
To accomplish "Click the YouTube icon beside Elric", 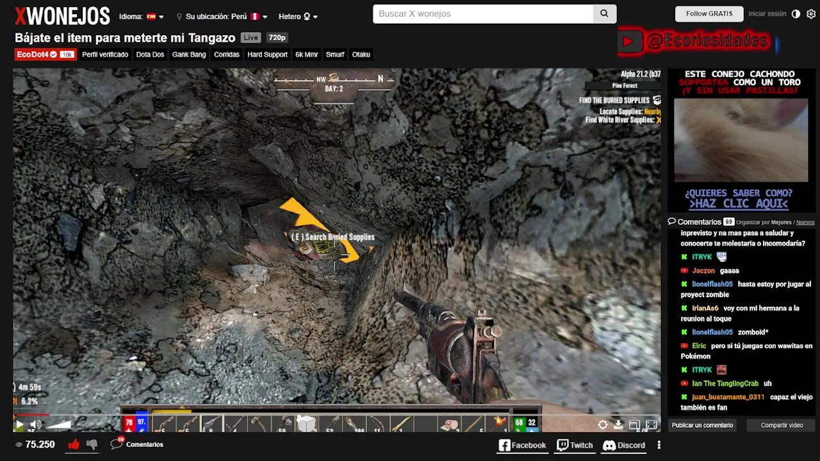I will [x=684, y=346].
